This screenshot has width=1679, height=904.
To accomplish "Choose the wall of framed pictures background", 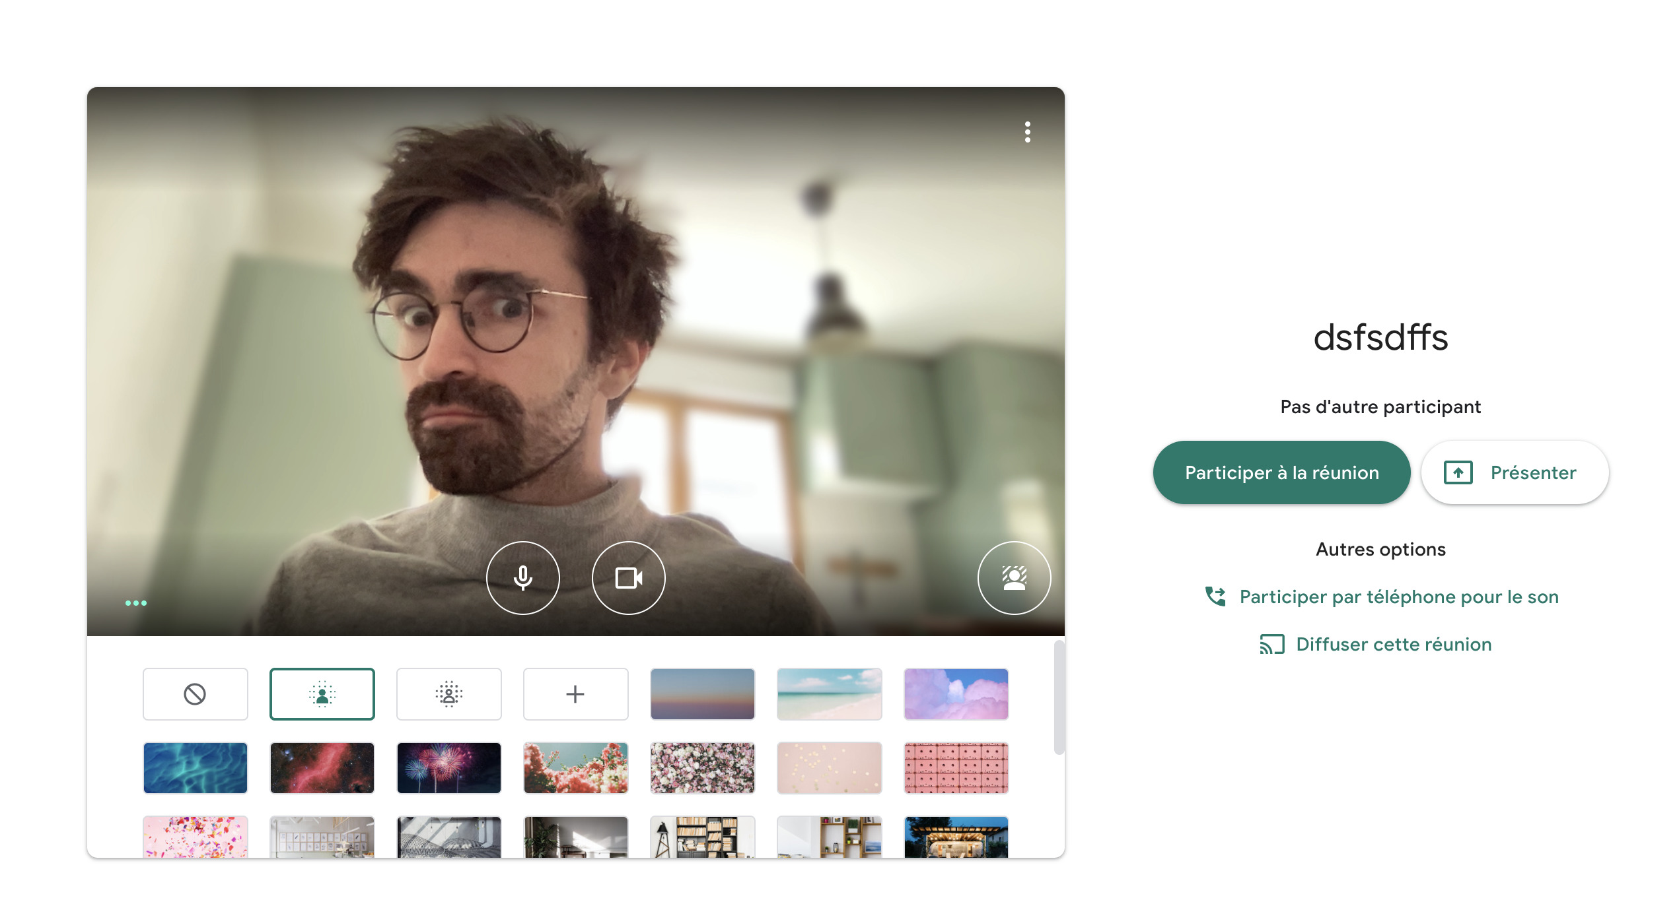I will (x=322, y=837).
